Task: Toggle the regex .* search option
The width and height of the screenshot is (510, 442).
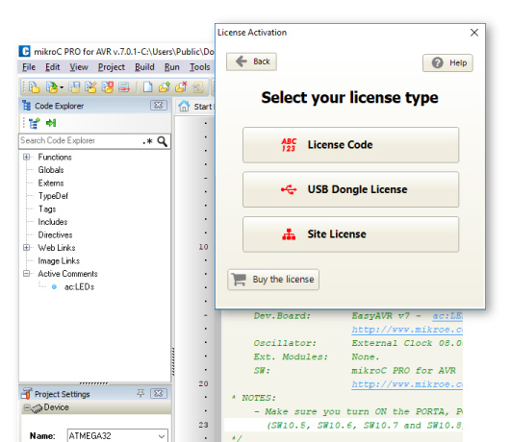Action: point(147,141)
